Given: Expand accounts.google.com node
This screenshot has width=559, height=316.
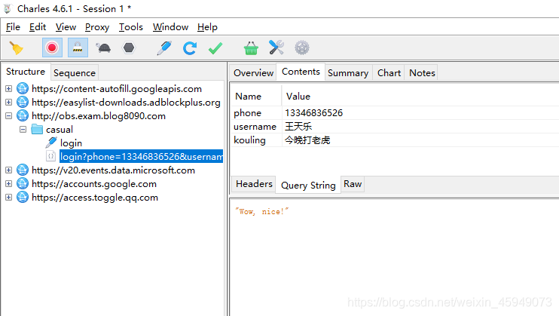Looking at the screenshot, I should click(x=9, y=183).
